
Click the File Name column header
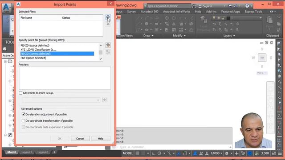[26, 18]
